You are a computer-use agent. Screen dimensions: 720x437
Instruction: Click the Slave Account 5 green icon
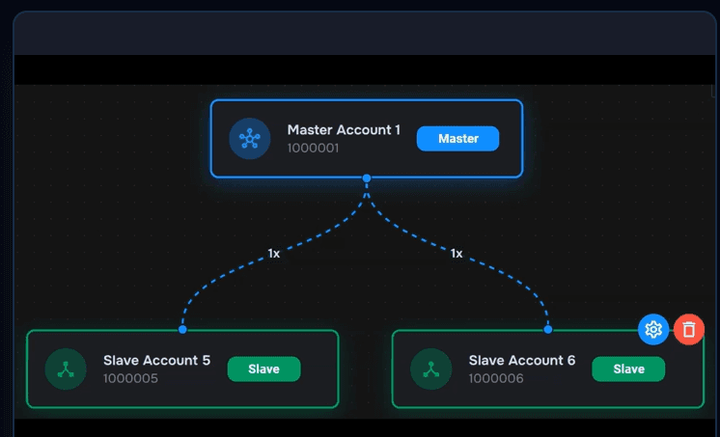66,369
